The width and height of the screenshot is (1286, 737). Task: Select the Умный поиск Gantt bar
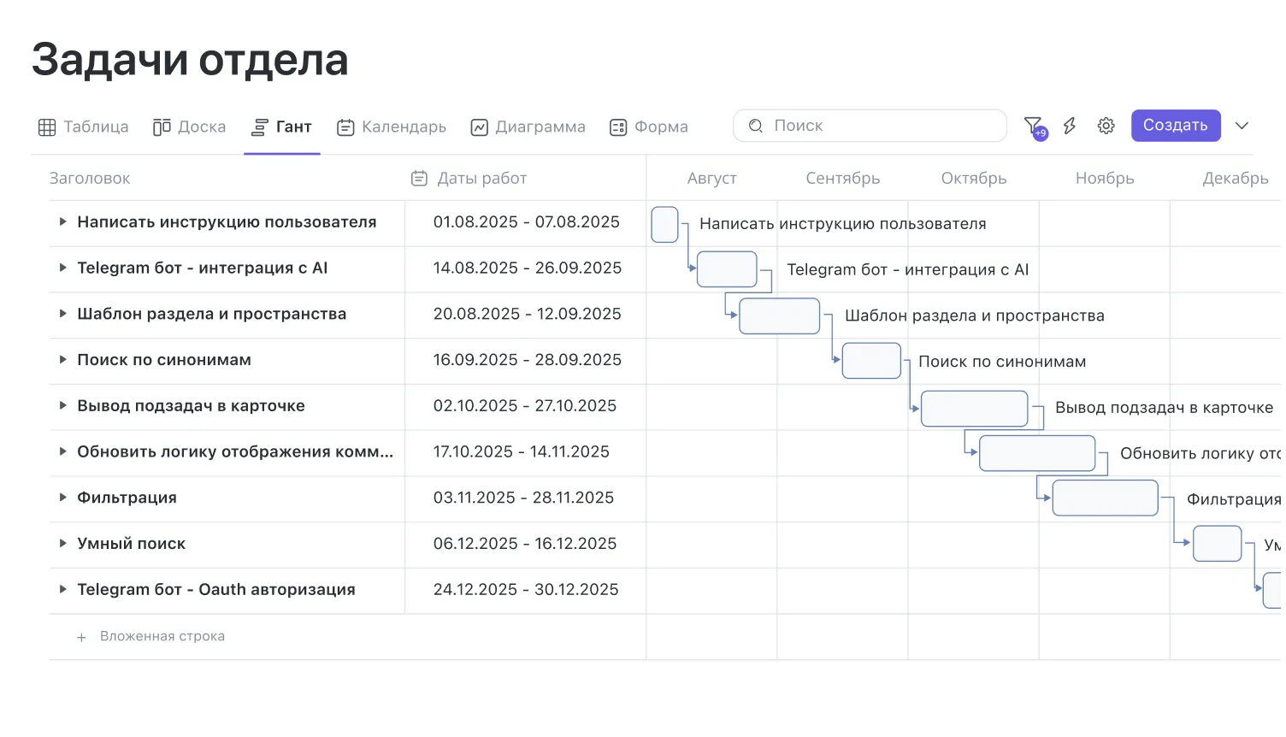click(1216, 544)
